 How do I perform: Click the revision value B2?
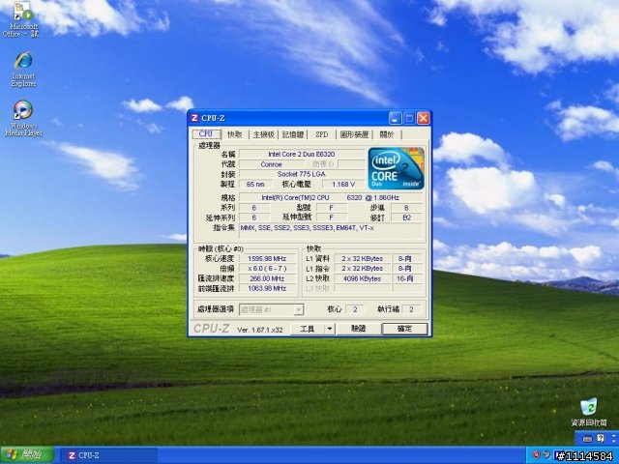coord(406,217)
